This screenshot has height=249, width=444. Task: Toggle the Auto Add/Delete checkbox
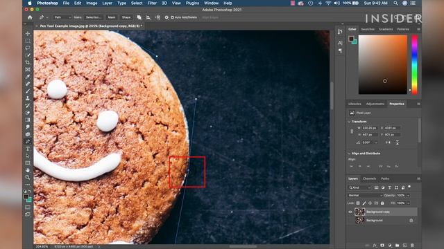(x=173, y=17)
